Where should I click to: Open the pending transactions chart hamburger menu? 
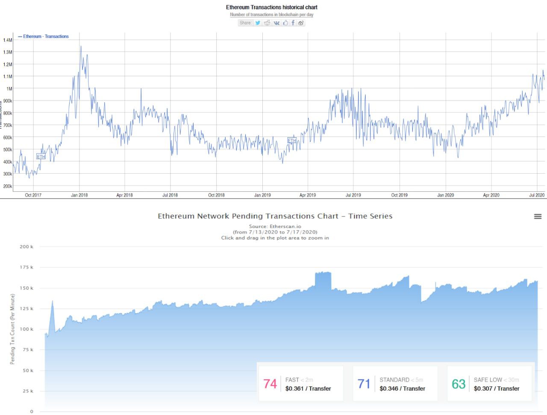pyautogui.click(x=538, y=216)
